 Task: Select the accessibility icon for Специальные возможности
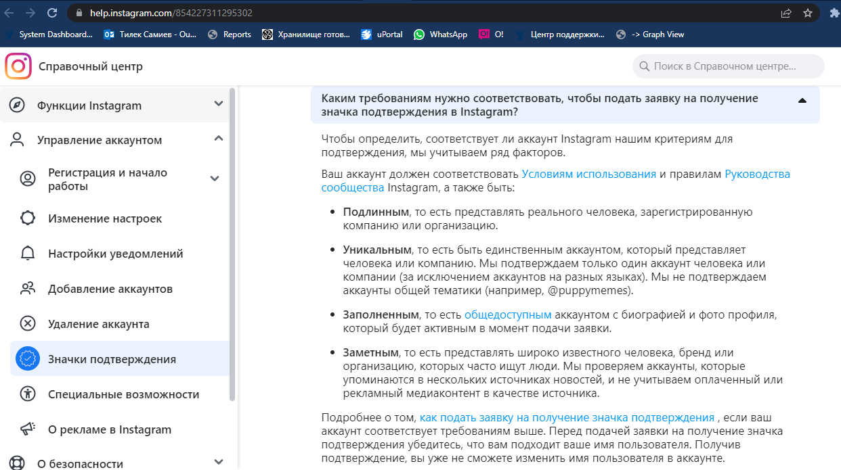27,394
